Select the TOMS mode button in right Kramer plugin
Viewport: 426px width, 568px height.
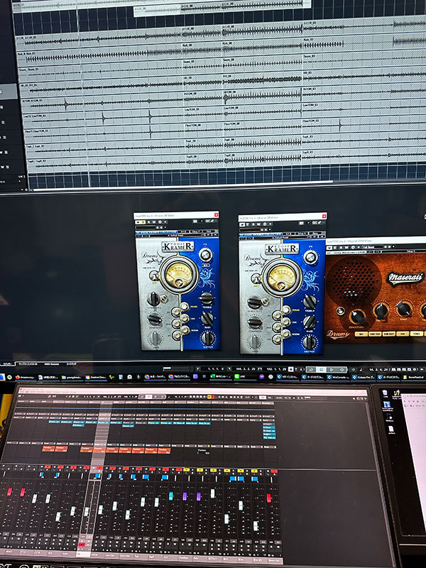286,310
